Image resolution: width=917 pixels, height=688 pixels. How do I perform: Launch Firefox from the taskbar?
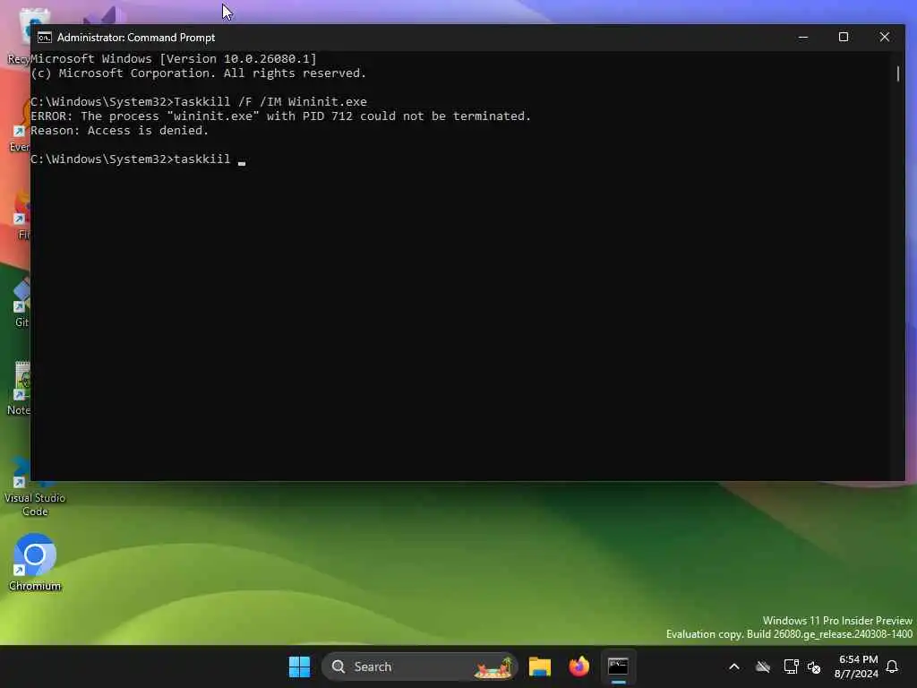click(579, 666)
